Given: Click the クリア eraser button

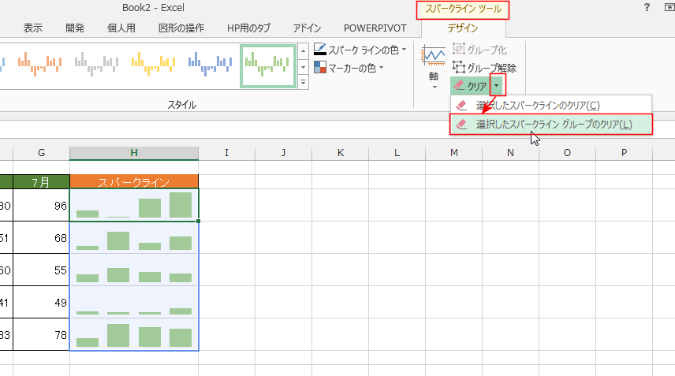Looking at the screenshot, I should pos(470,86).
